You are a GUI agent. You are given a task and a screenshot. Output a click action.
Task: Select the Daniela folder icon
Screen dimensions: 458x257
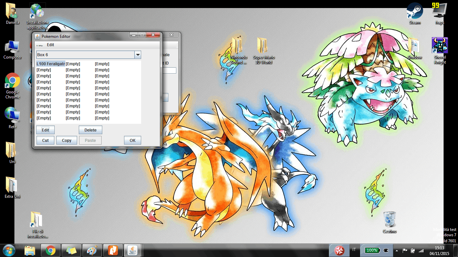(x=12, y=14)
